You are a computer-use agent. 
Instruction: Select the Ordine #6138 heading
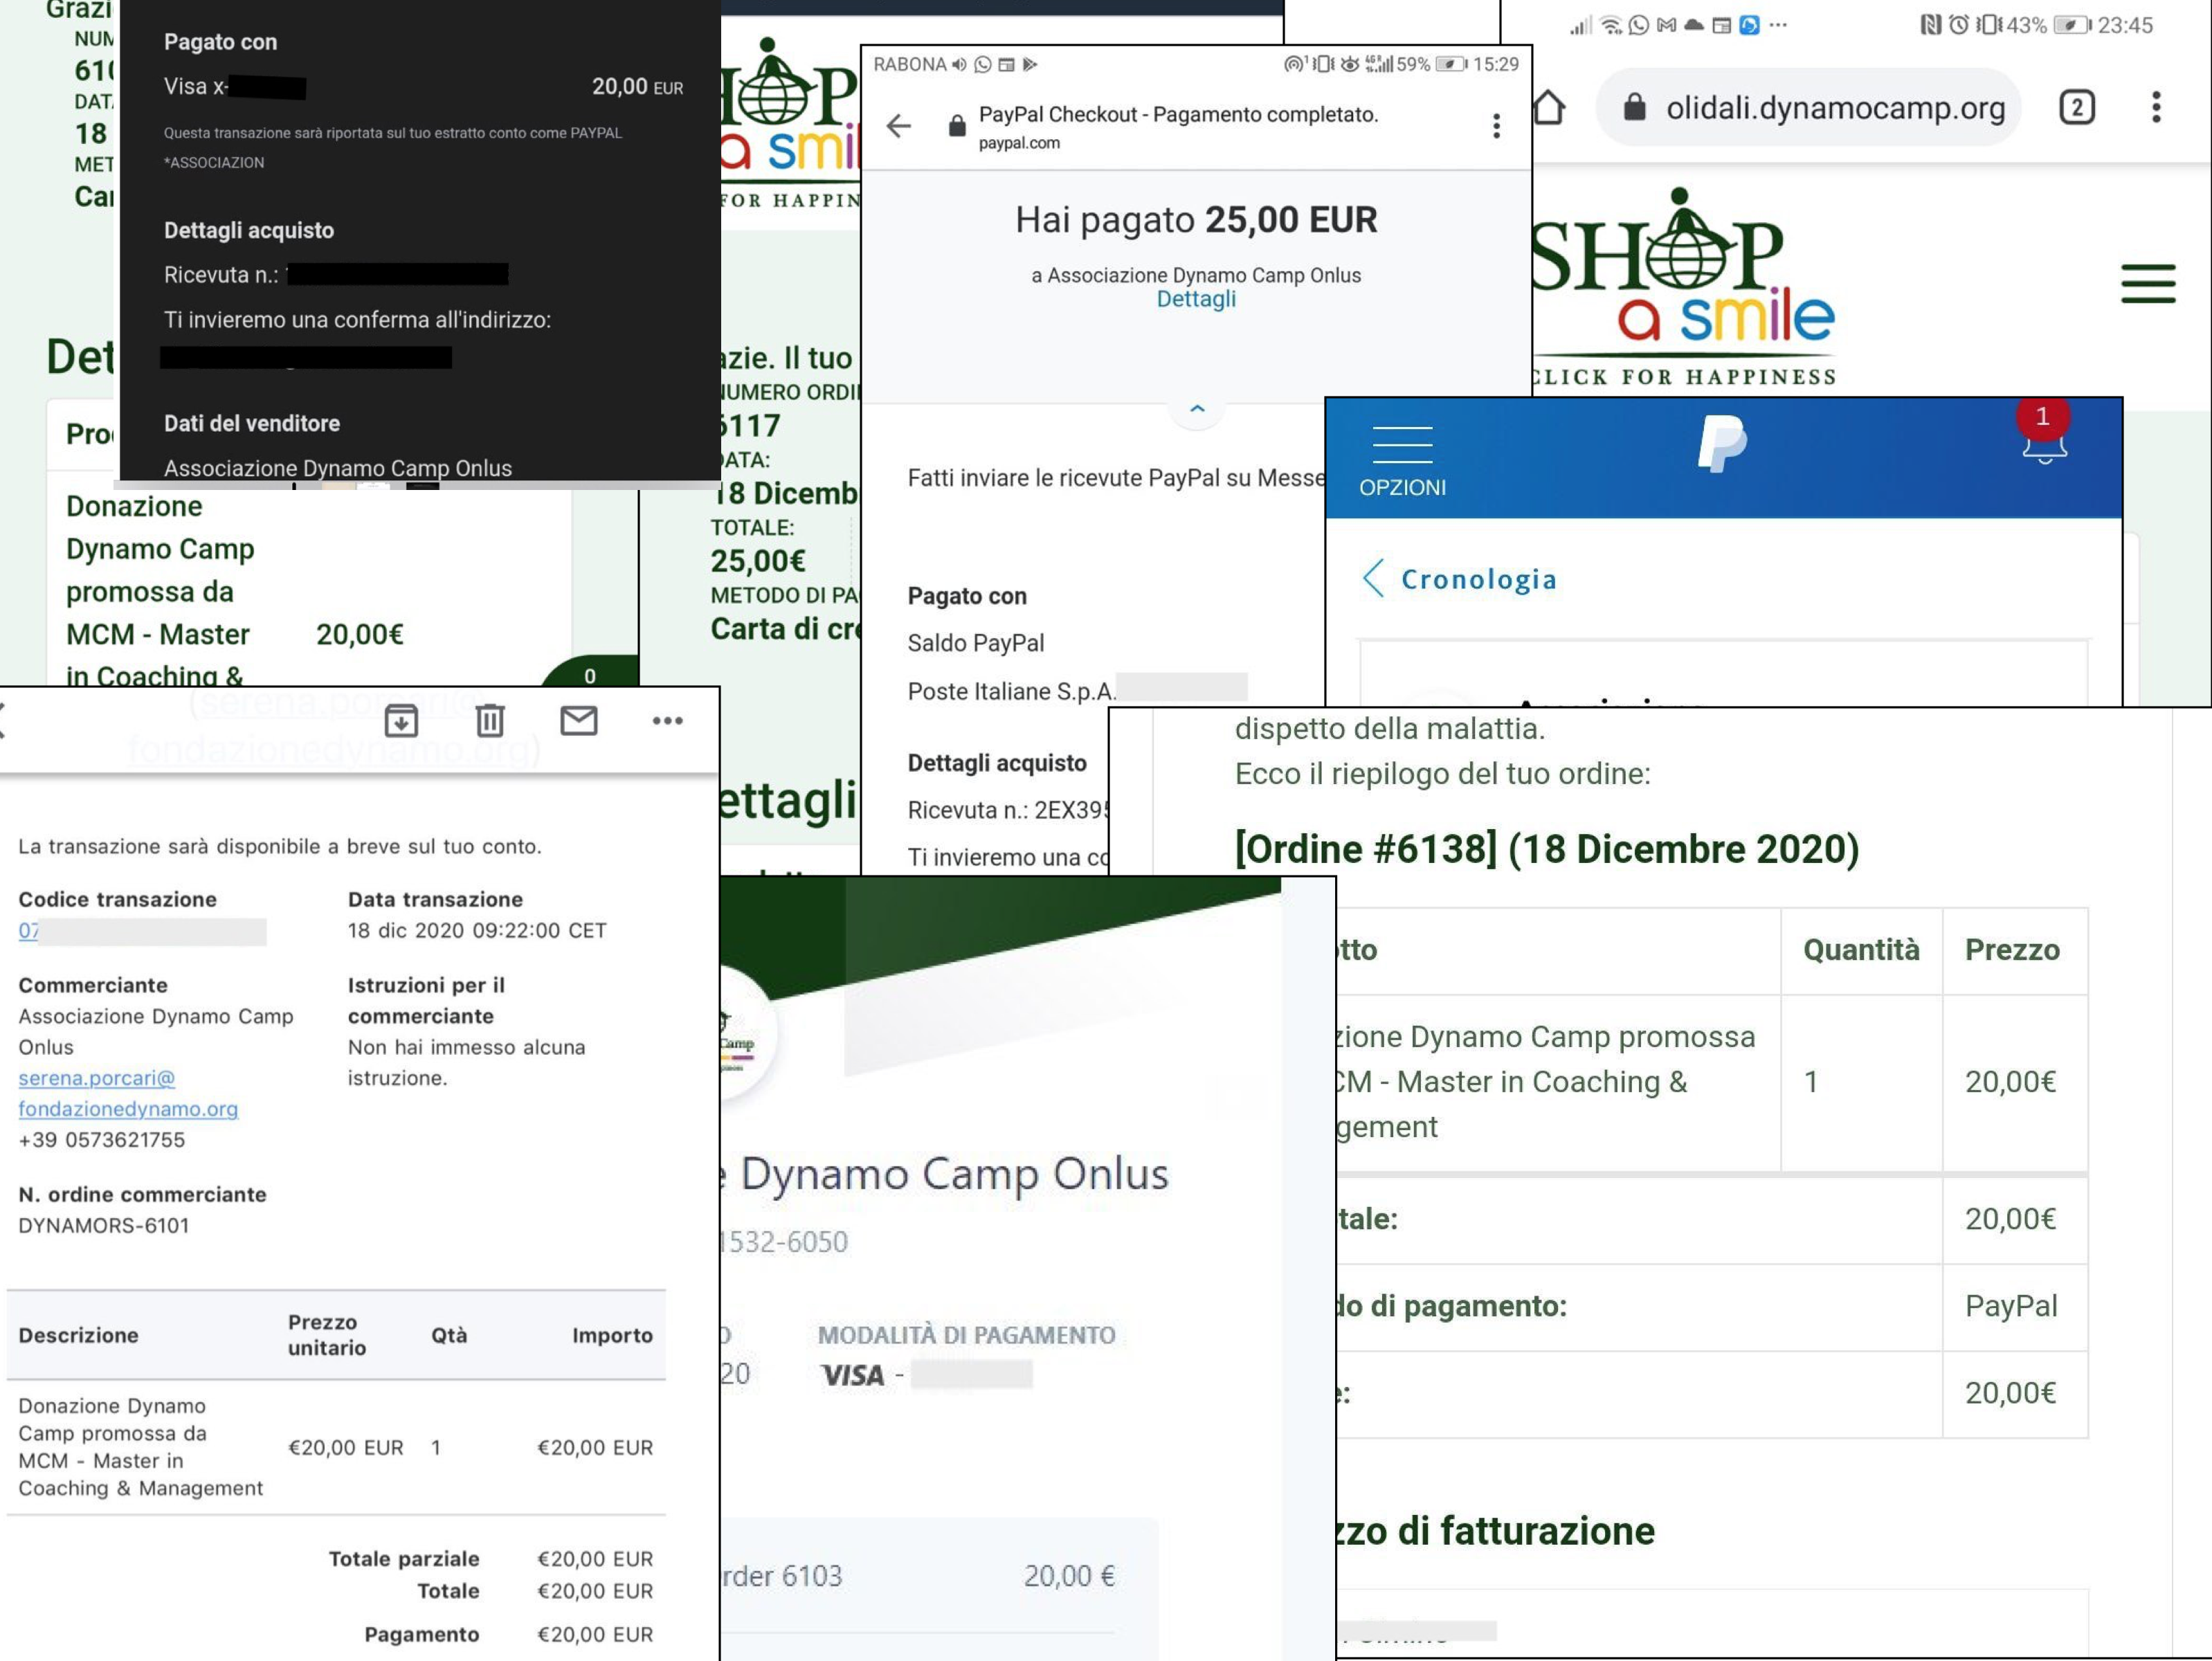[x=1547, y=849]
